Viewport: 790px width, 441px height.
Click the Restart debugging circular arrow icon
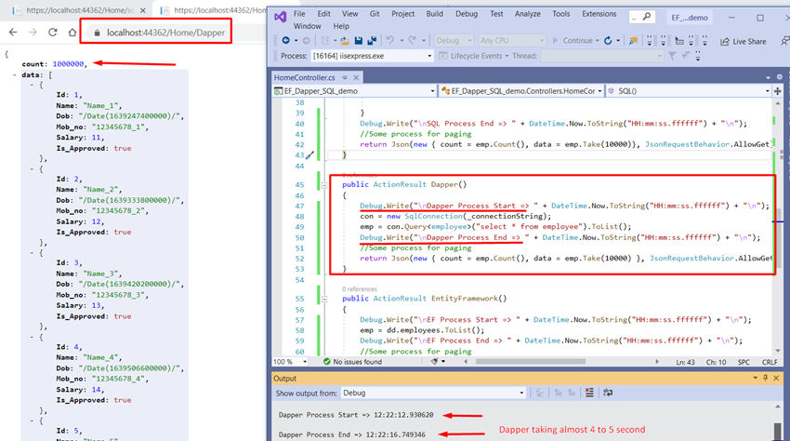608,40
